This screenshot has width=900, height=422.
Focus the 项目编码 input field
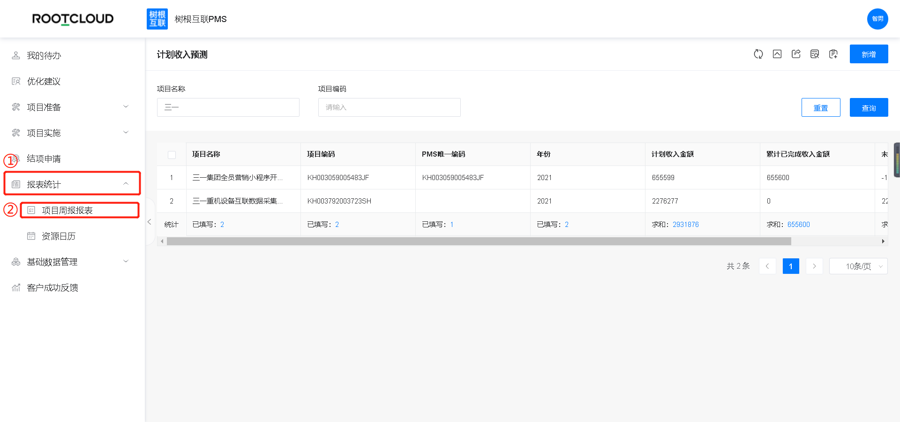coord(390,107)
